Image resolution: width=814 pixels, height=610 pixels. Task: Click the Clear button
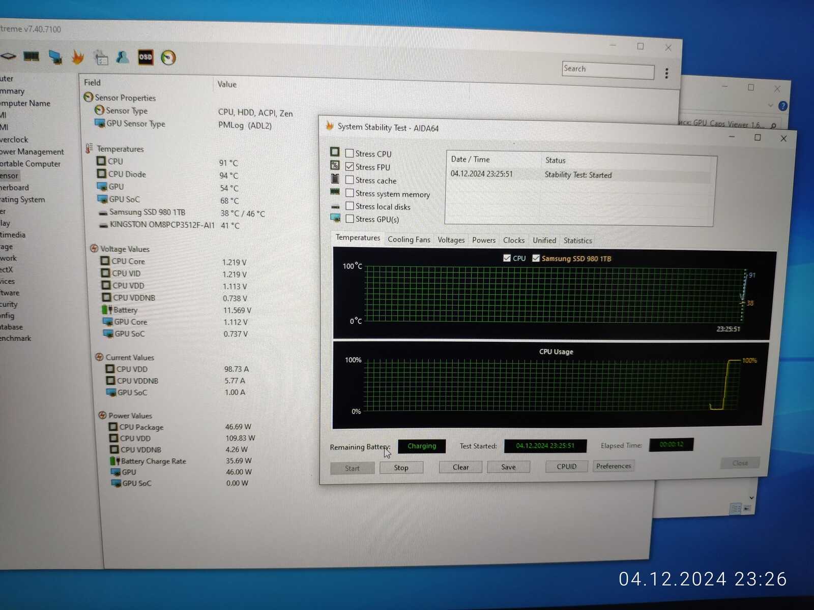[x=460, y=467]
